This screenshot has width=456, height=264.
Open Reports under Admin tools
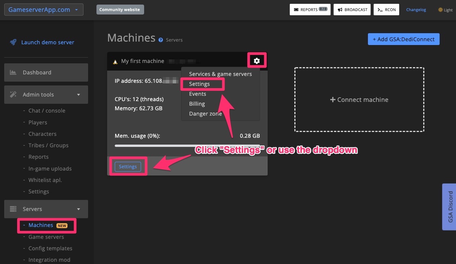pos(39,157)
